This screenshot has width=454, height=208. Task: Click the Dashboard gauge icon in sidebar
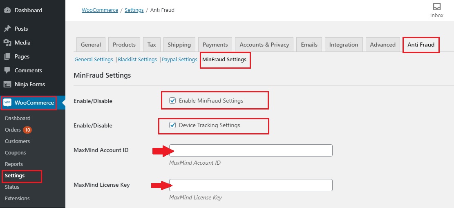click(7, 10)
